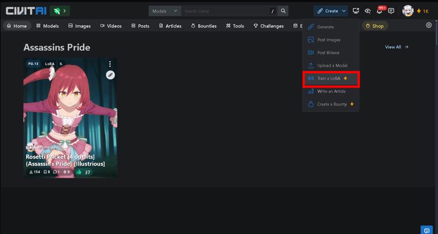Select Train a LoRA menu entry

click(x=331, y=78)
